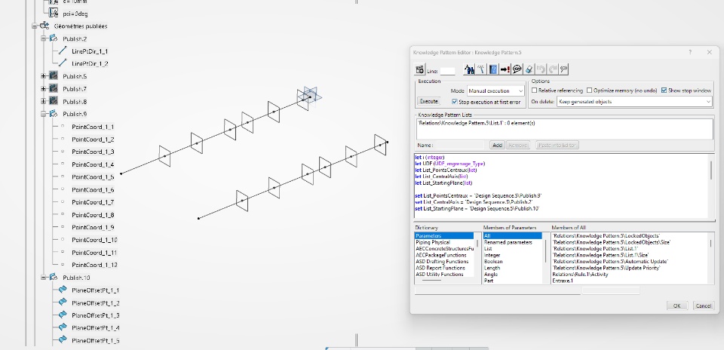724x350 pixels.
Task: Expand the Publish.5 tree node
Action: tap(44, 75)
